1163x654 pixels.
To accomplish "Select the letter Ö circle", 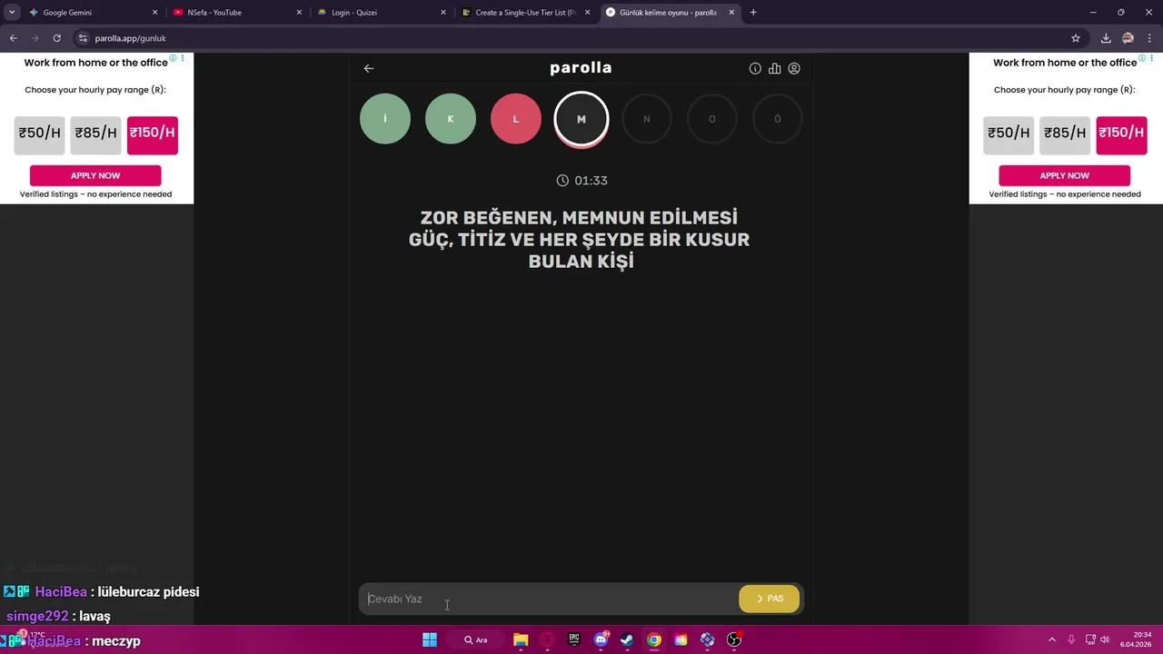I will 777,119.
